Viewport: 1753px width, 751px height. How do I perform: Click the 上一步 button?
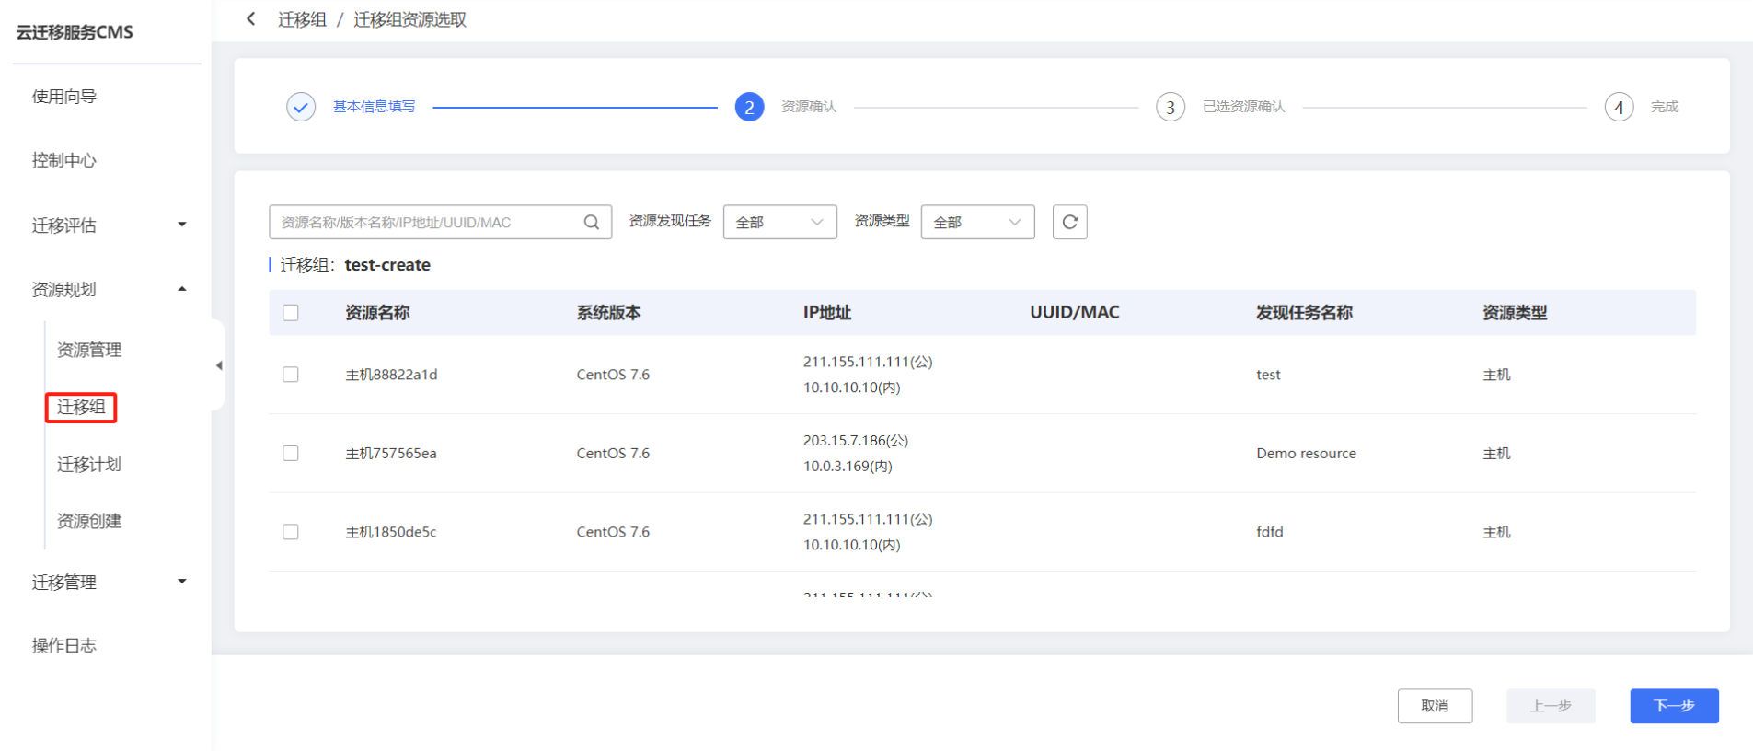pos(1551,706)
